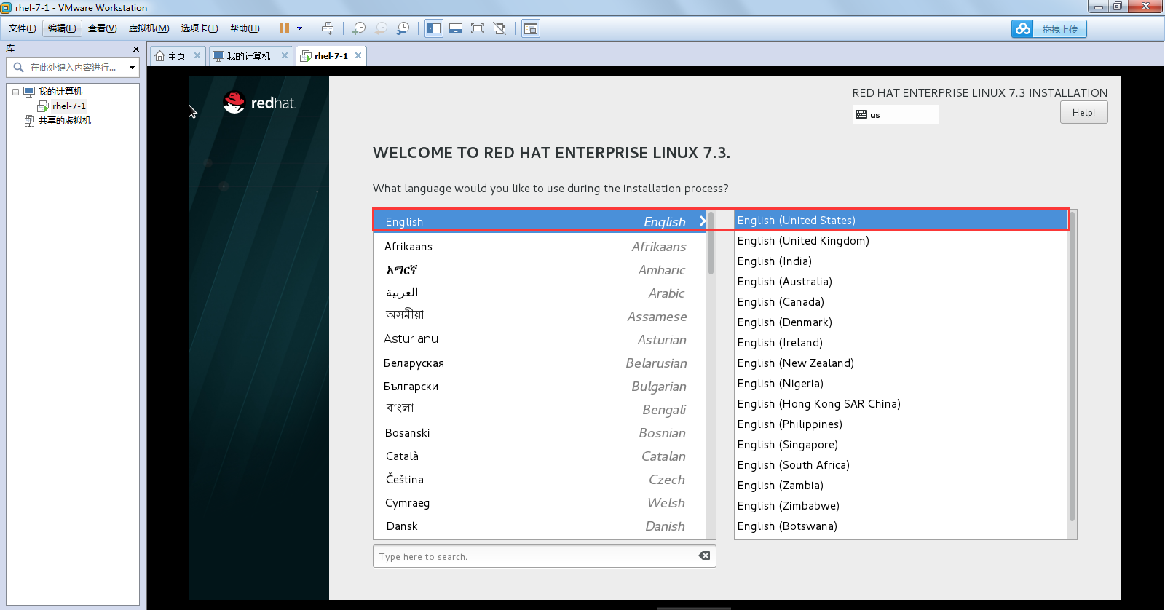This screenshot has width=1165, height=610.
Task: Toggle the thumbnail bar view
Action: coord(456,28)
